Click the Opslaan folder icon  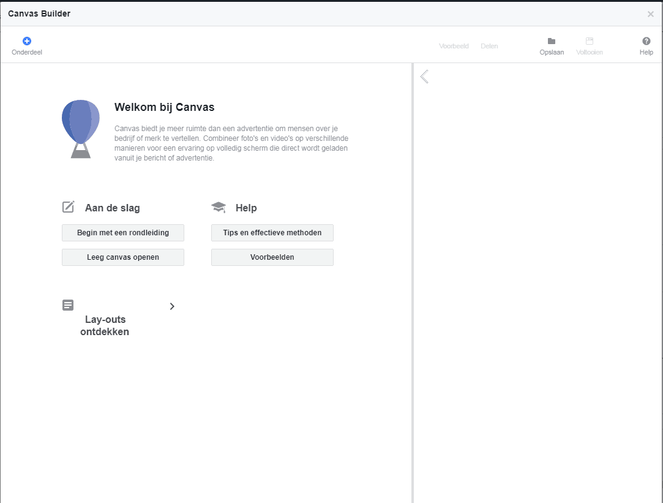[x=552, y=41]
